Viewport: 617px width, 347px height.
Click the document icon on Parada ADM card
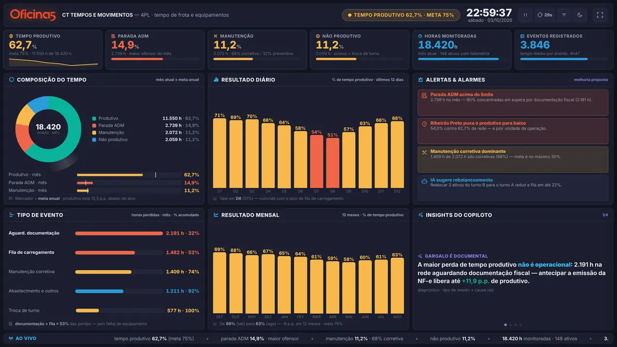(114, 36)
